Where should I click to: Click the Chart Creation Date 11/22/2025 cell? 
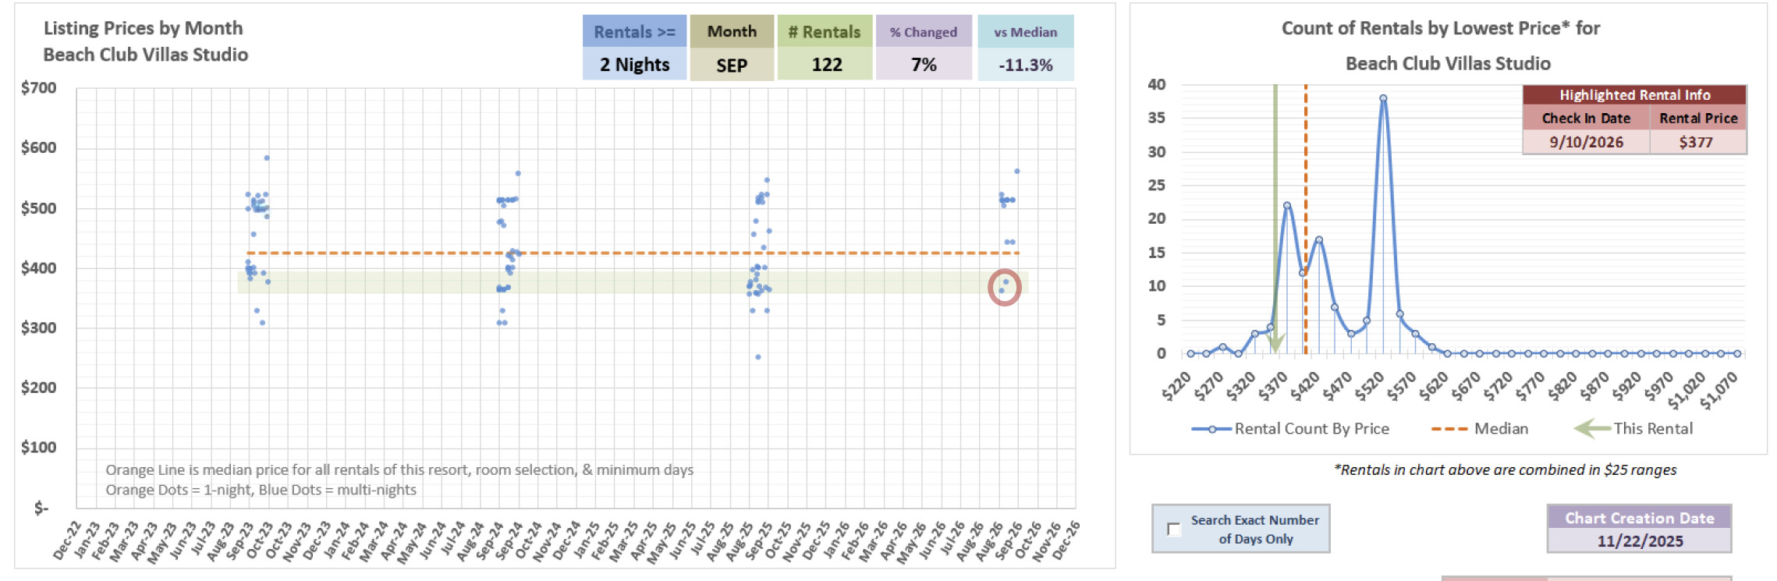(1639, 540)
